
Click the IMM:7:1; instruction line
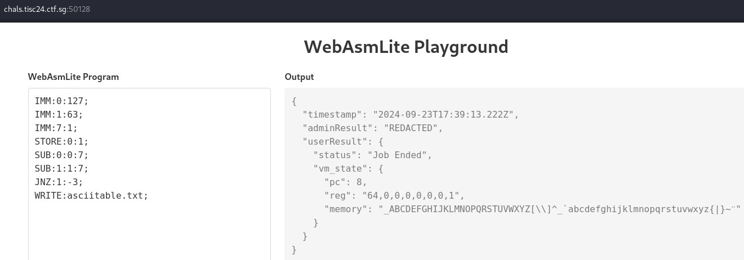coord(56,128)
